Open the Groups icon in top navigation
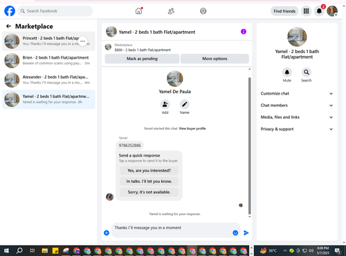 click(x=203, y=11)
